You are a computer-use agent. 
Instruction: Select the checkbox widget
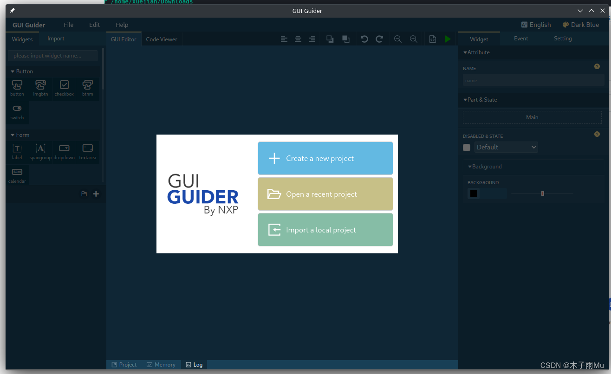click(64, 89)
